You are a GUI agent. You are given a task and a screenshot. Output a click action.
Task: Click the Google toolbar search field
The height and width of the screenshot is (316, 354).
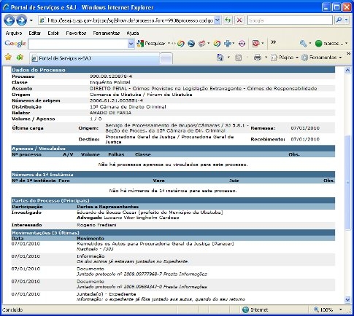tap(78, 44)
